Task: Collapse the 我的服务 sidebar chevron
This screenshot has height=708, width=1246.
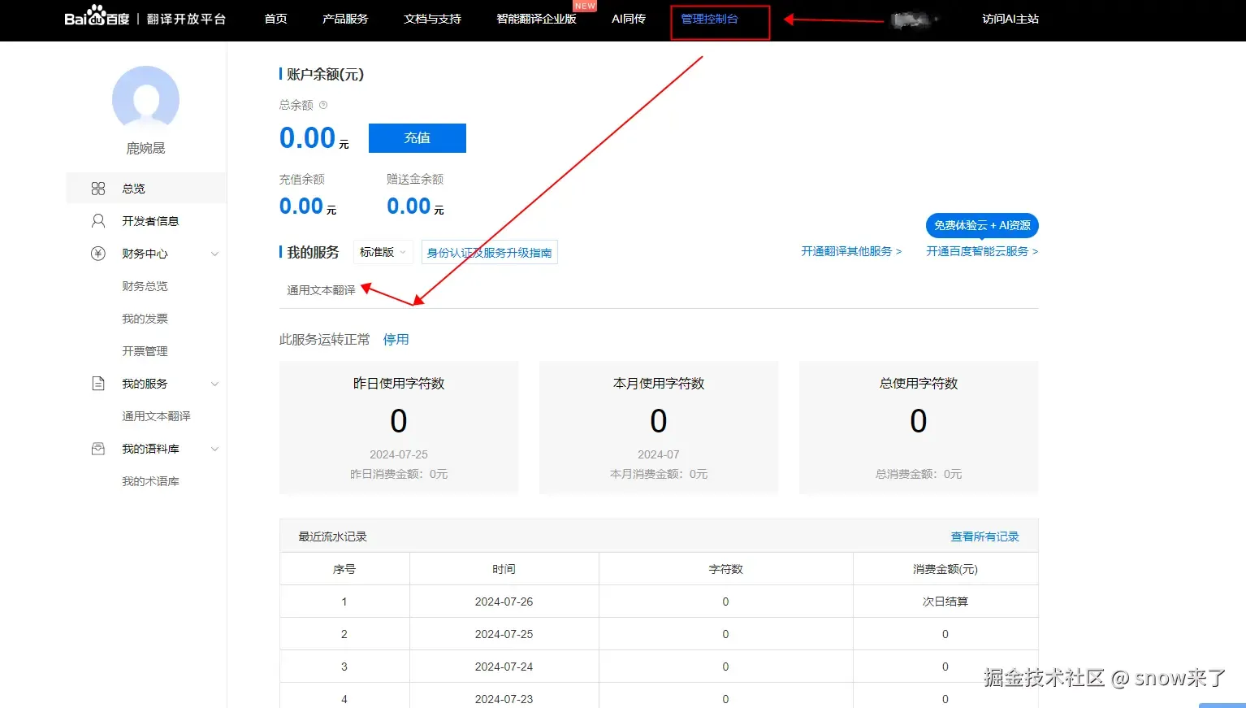Action: 215,384
